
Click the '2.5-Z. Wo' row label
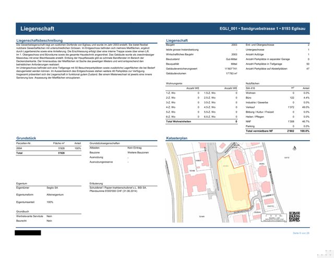click(x=210, y=97)
